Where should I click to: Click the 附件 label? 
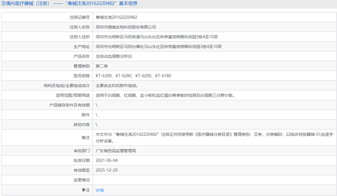point(86,115)
